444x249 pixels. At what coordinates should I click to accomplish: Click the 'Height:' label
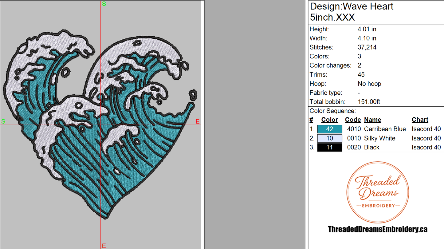pyautogui.click(x=319, y=29)
